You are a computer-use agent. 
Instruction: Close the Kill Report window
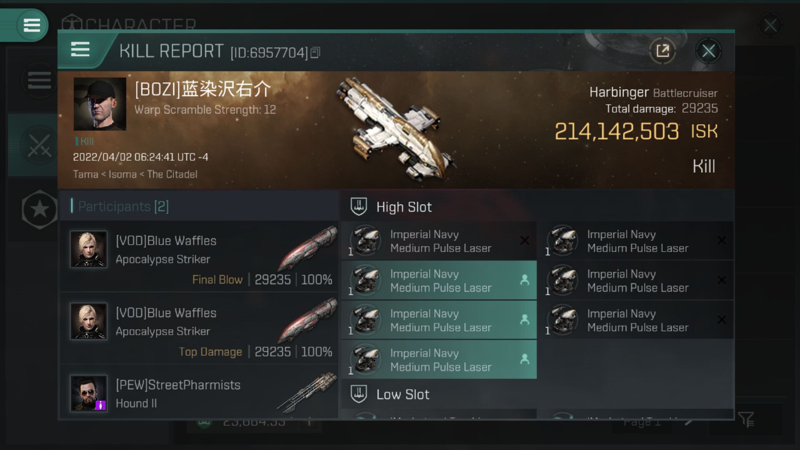708,51
